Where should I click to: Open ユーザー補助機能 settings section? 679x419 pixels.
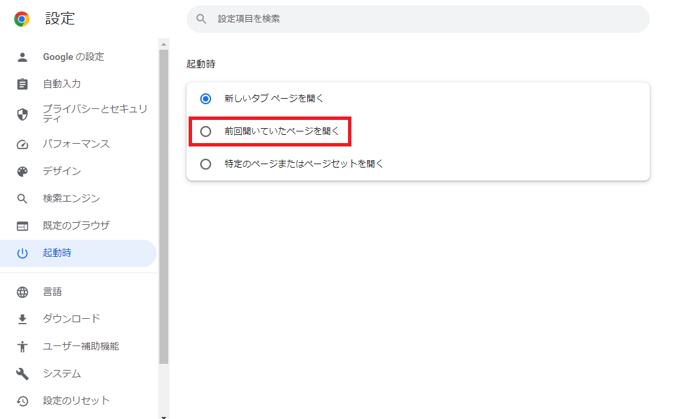(80, 346)
